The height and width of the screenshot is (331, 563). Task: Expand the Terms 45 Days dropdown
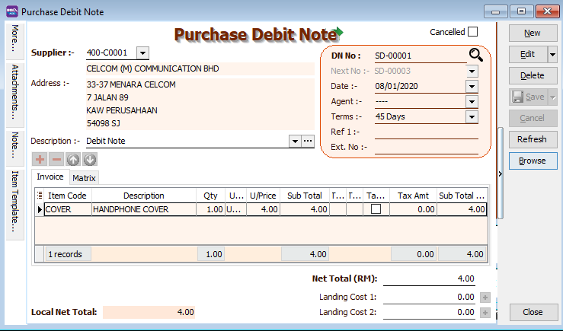(x=472, y=117)
